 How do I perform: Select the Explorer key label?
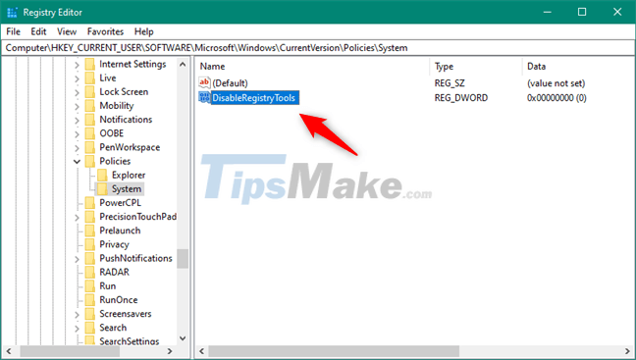(x=129, y=176)
